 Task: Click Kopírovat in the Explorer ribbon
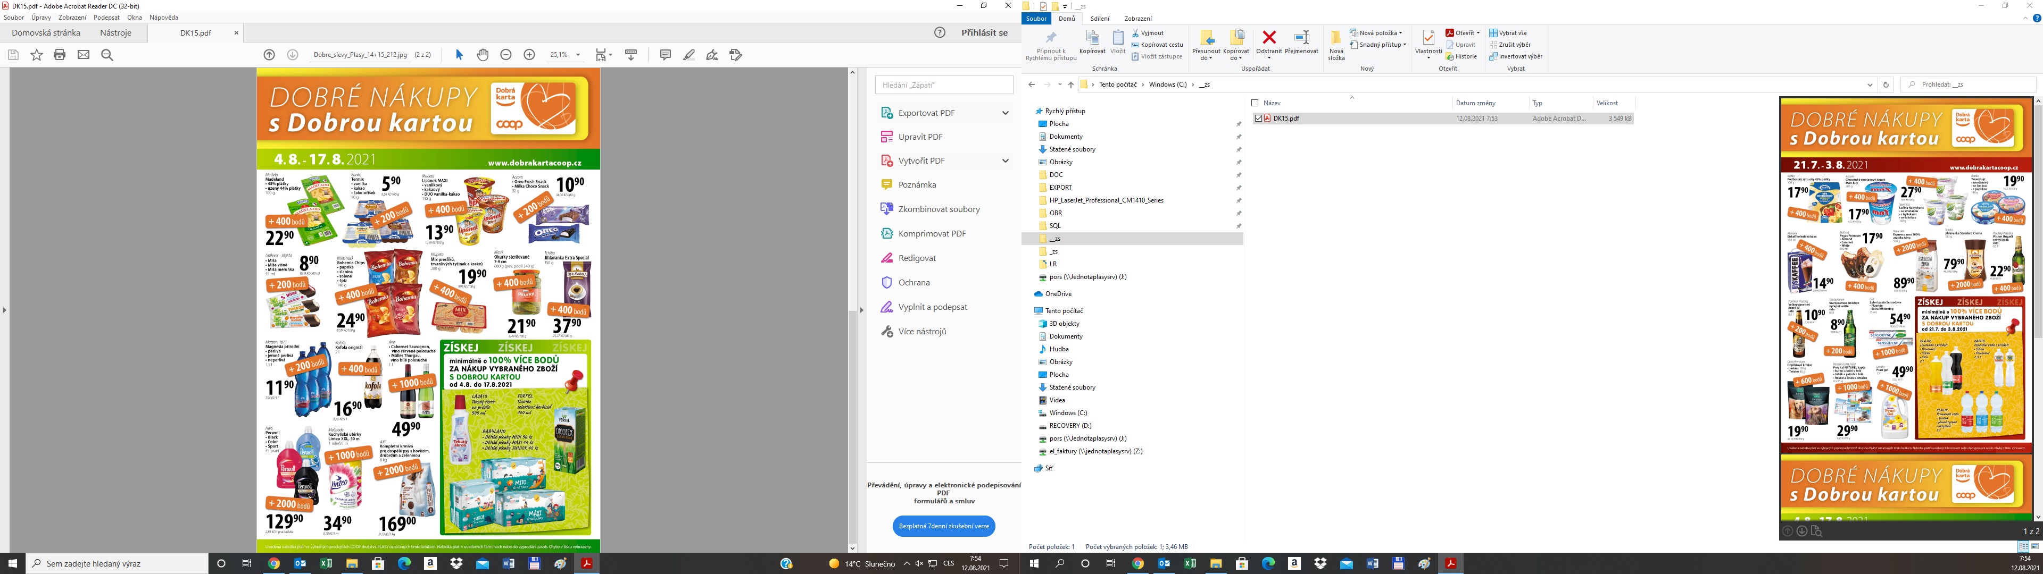coord(1092,42)
